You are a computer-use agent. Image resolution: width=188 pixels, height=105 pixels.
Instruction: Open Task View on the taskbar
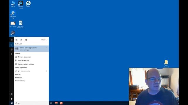51,103
